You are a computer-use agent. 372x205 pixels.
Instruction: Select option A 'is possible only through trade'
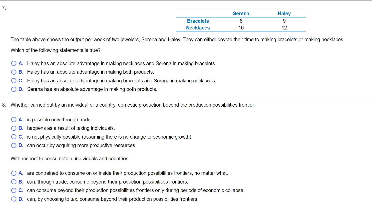click(14, 119)
